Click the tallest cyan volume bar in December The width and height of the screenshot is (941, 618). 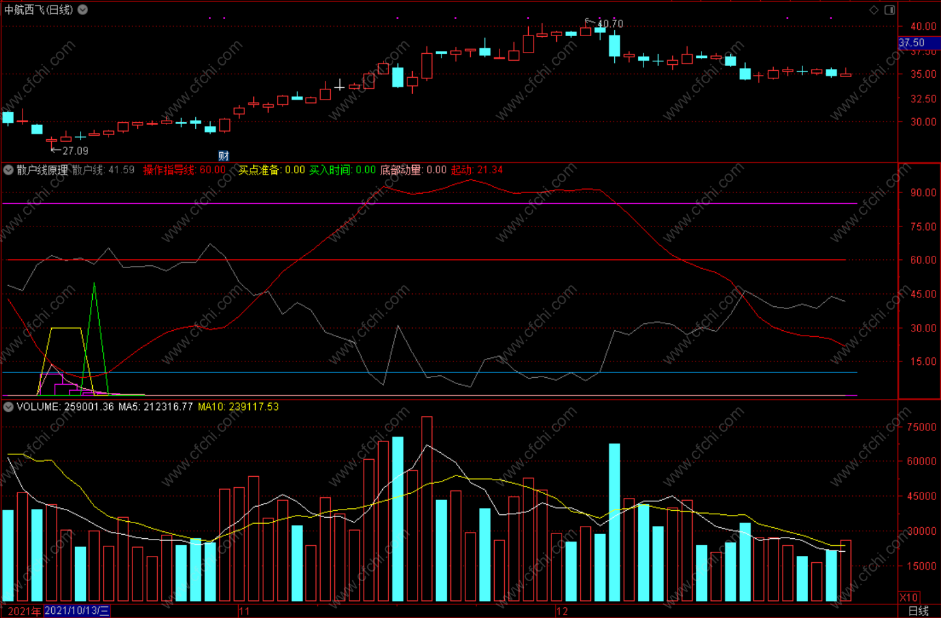615,523
